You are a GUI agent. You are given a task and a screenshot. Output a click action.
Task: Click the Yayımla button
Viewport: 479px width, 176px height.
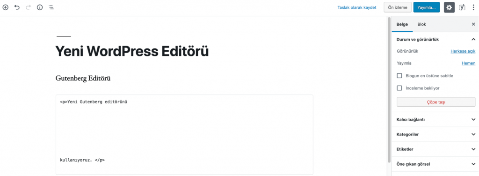tap(427, 7)
